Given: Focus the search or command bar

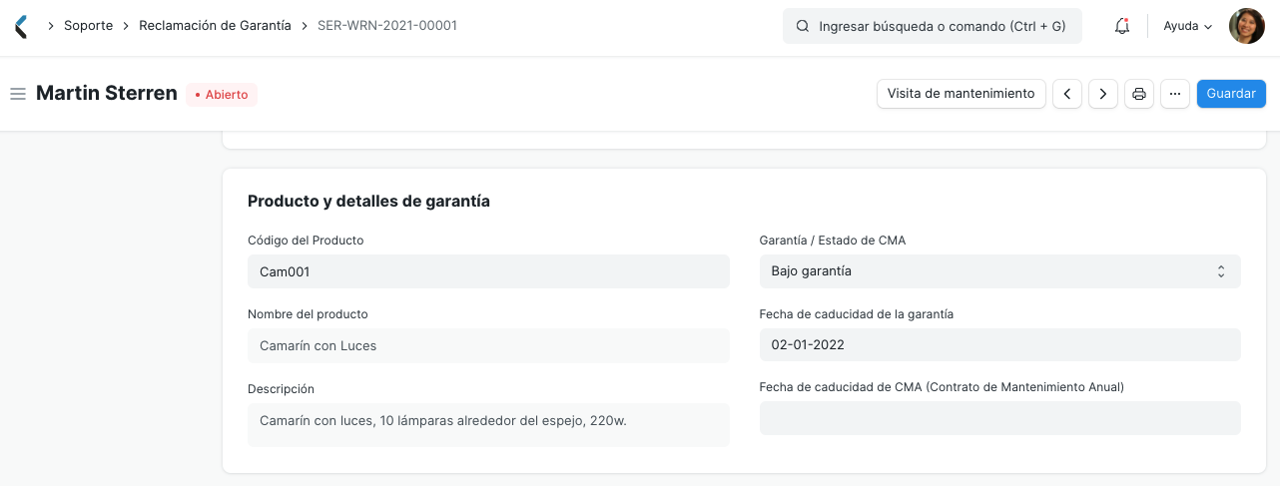Looking at the screenshot, I should 933,27.
